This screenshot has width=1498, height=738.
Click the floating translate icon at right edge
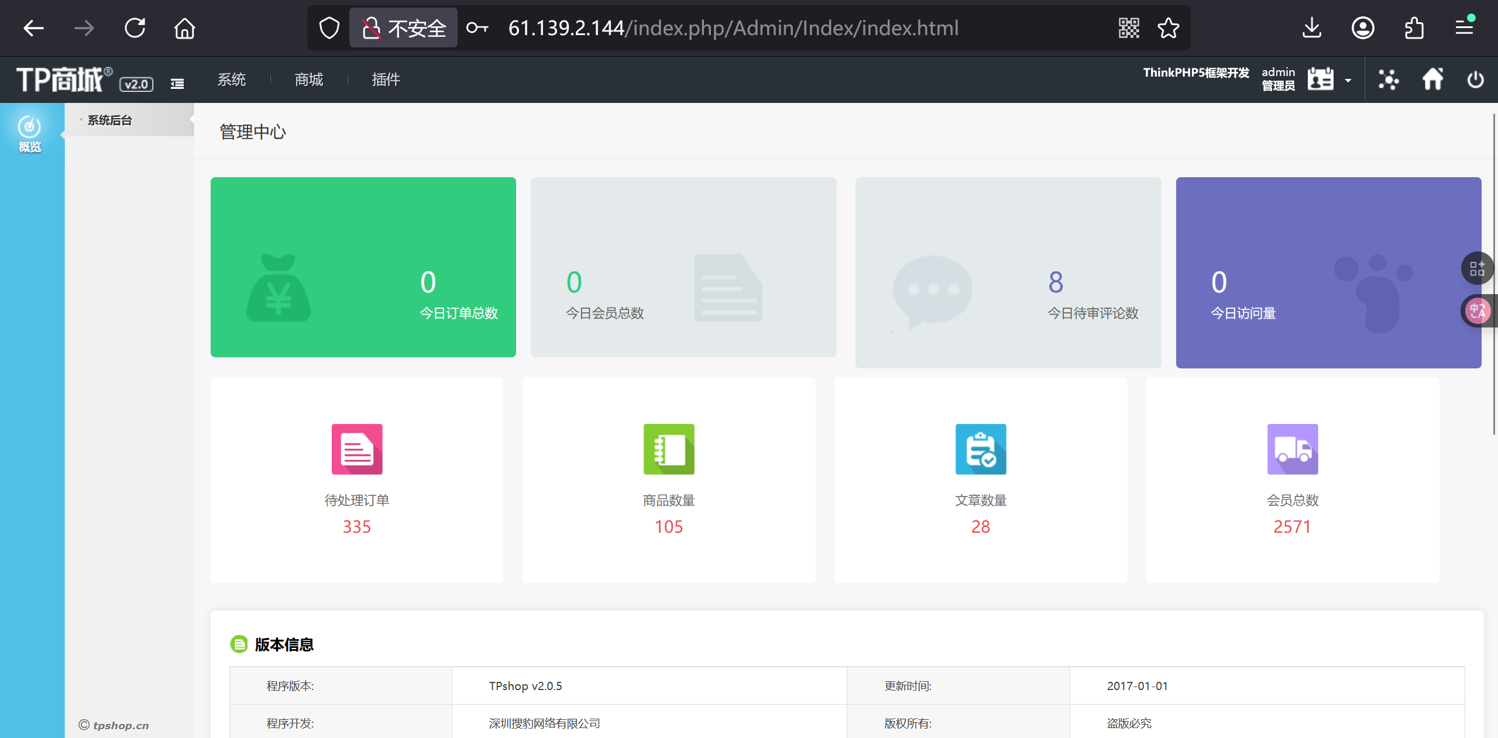click(1478, 311)
